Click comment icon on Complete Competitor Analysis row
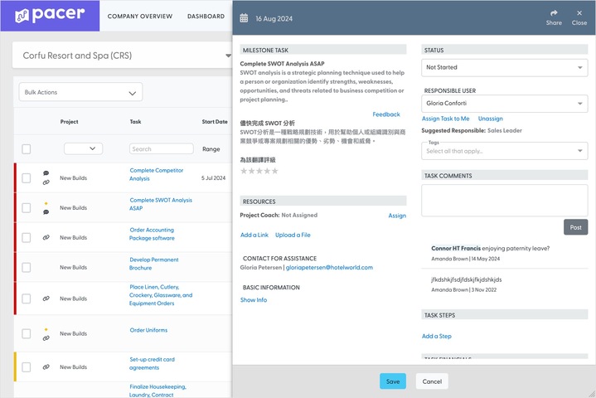This screenshot has height=398, width=596. tap(46, 173)
